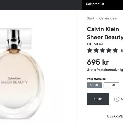This screenshot has height=123, width=123.
Task: Click the third rating star
Action: tap(102, 50)
